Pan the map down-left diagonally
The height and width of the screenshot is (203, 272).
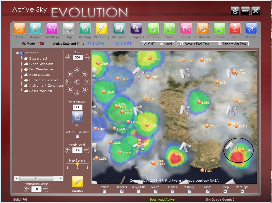(x=70, y=89)
